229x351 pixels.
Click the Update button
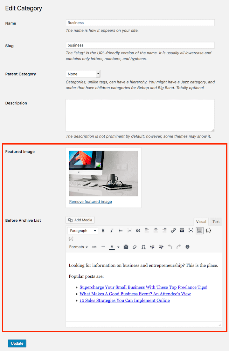17,343
